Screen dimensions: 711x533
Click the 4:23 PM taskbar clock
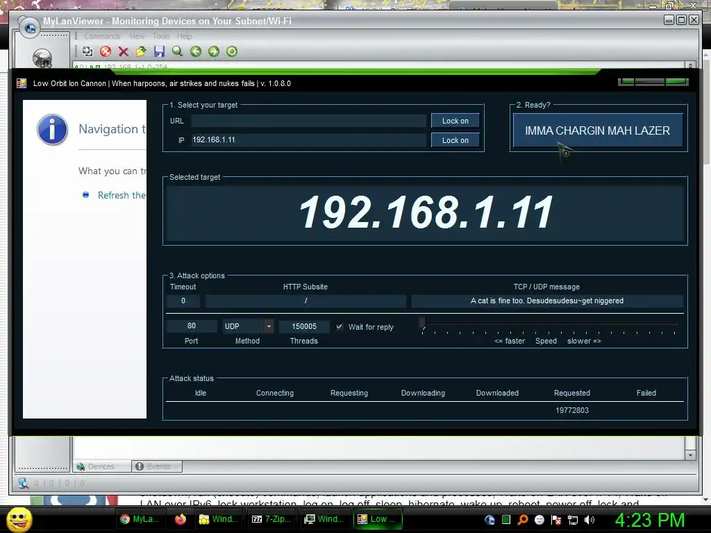[650, 520]
